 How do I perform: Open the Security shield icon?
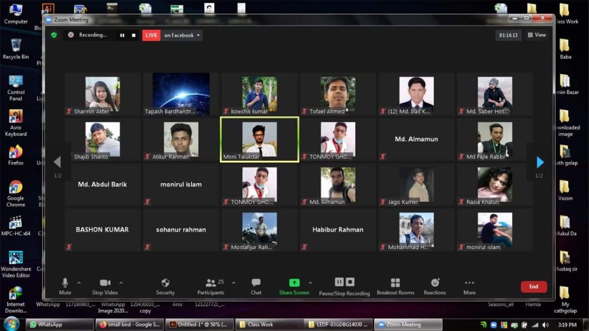tap(165, 283)
